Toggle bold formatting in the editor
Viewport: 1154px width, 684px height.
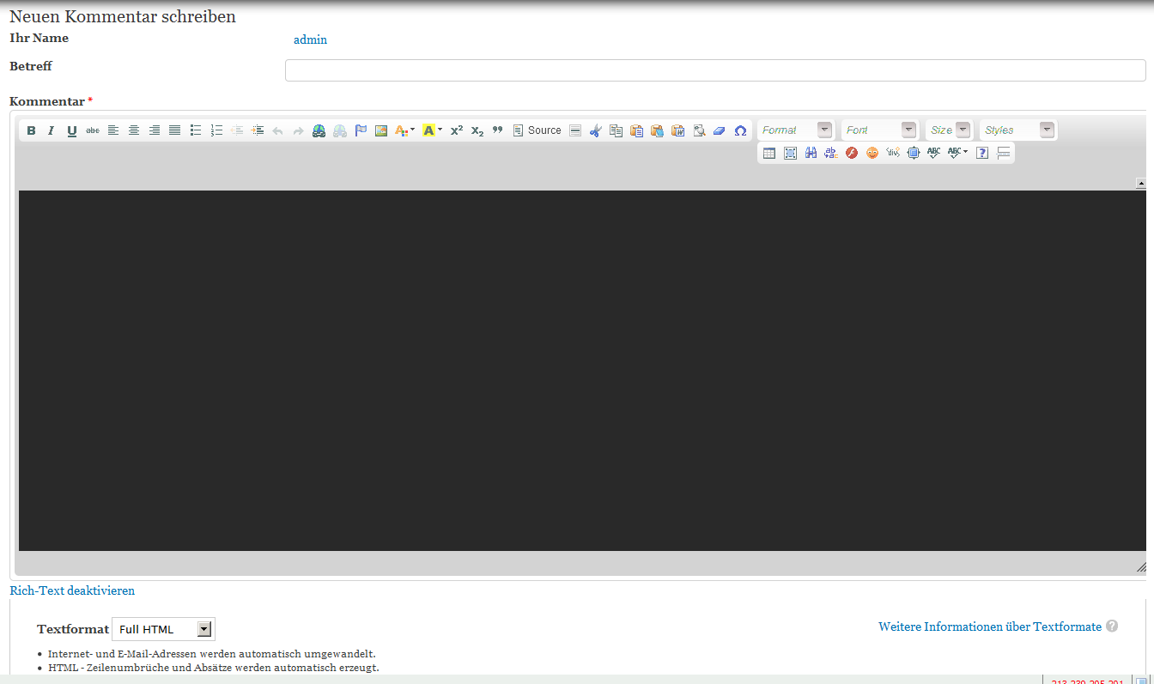coord(31,130)
